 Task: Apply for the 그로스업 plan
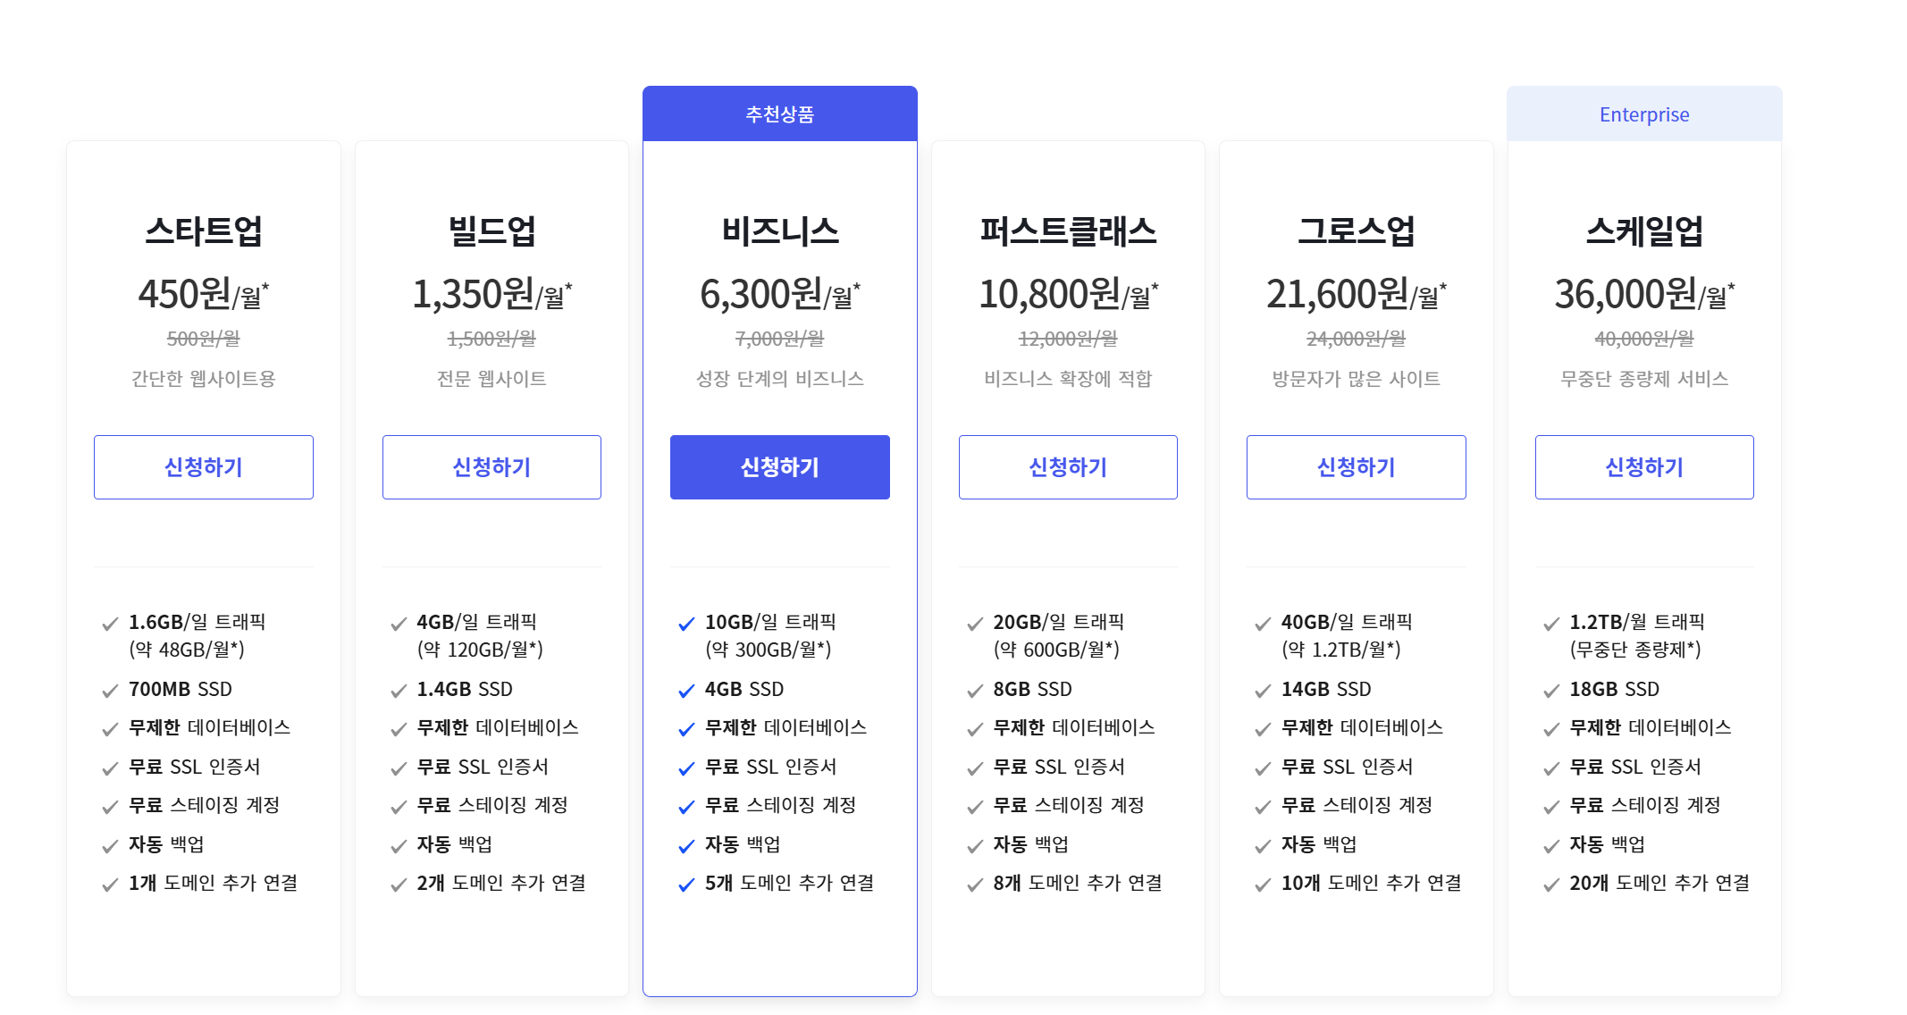point(1356,467)
